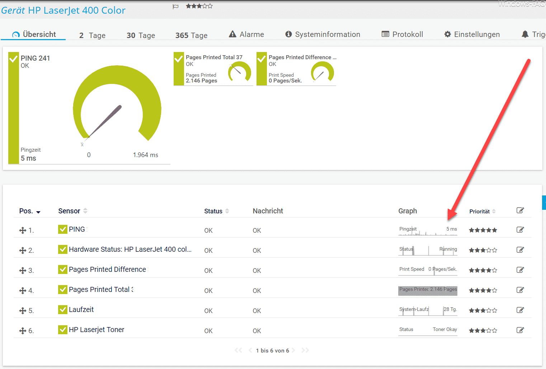
Task: Click the edit icon in the table header
Action: tap(520, 210)
